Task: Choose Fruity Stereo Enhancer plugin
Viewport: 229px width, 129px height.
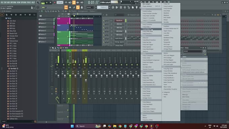Action: pos(151,109)
